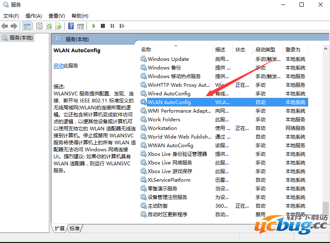Select the 零售演示服务 service name

click(163, 188)
